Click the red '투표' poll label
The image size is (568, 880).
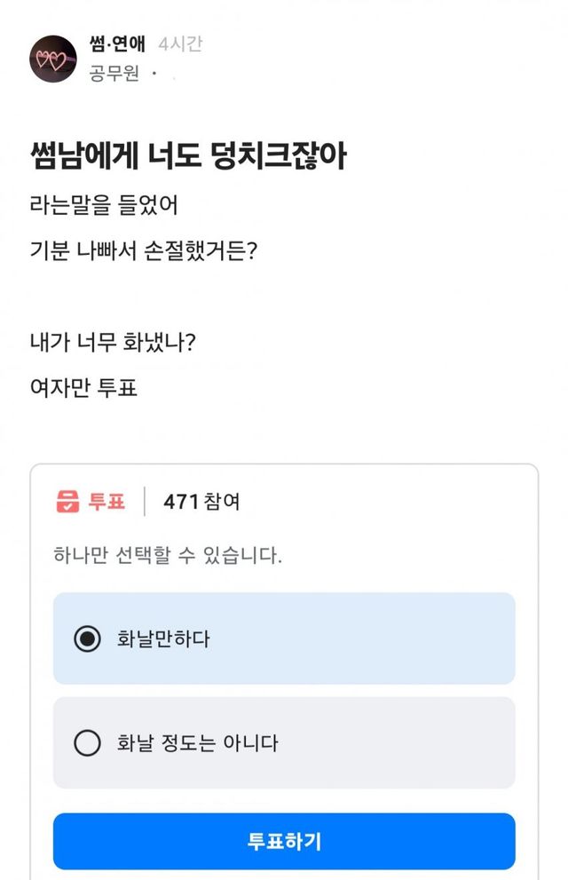[x=106, y=502]
